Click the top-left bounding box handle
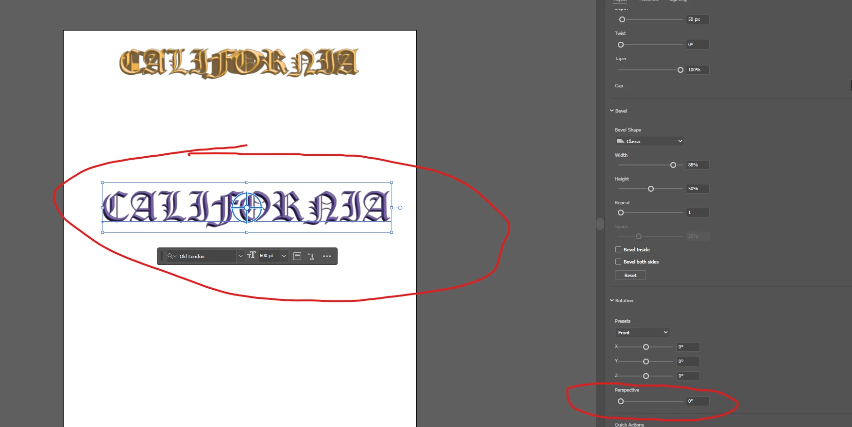 tap(102, 182)
